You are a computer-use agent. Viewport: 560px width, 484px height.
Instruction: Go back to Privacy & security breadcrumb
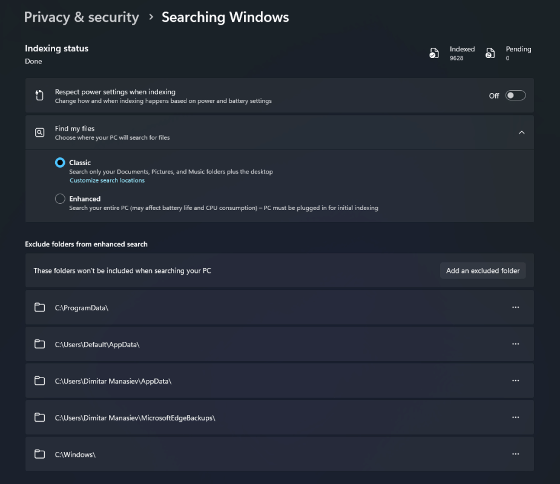point(82,17)
